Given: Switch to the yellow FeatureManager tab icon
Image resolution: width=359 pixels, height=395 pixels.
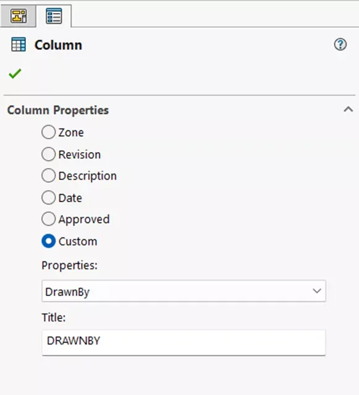Looking at the screenshot, I should pyautogui.click(x=19, y=16).
